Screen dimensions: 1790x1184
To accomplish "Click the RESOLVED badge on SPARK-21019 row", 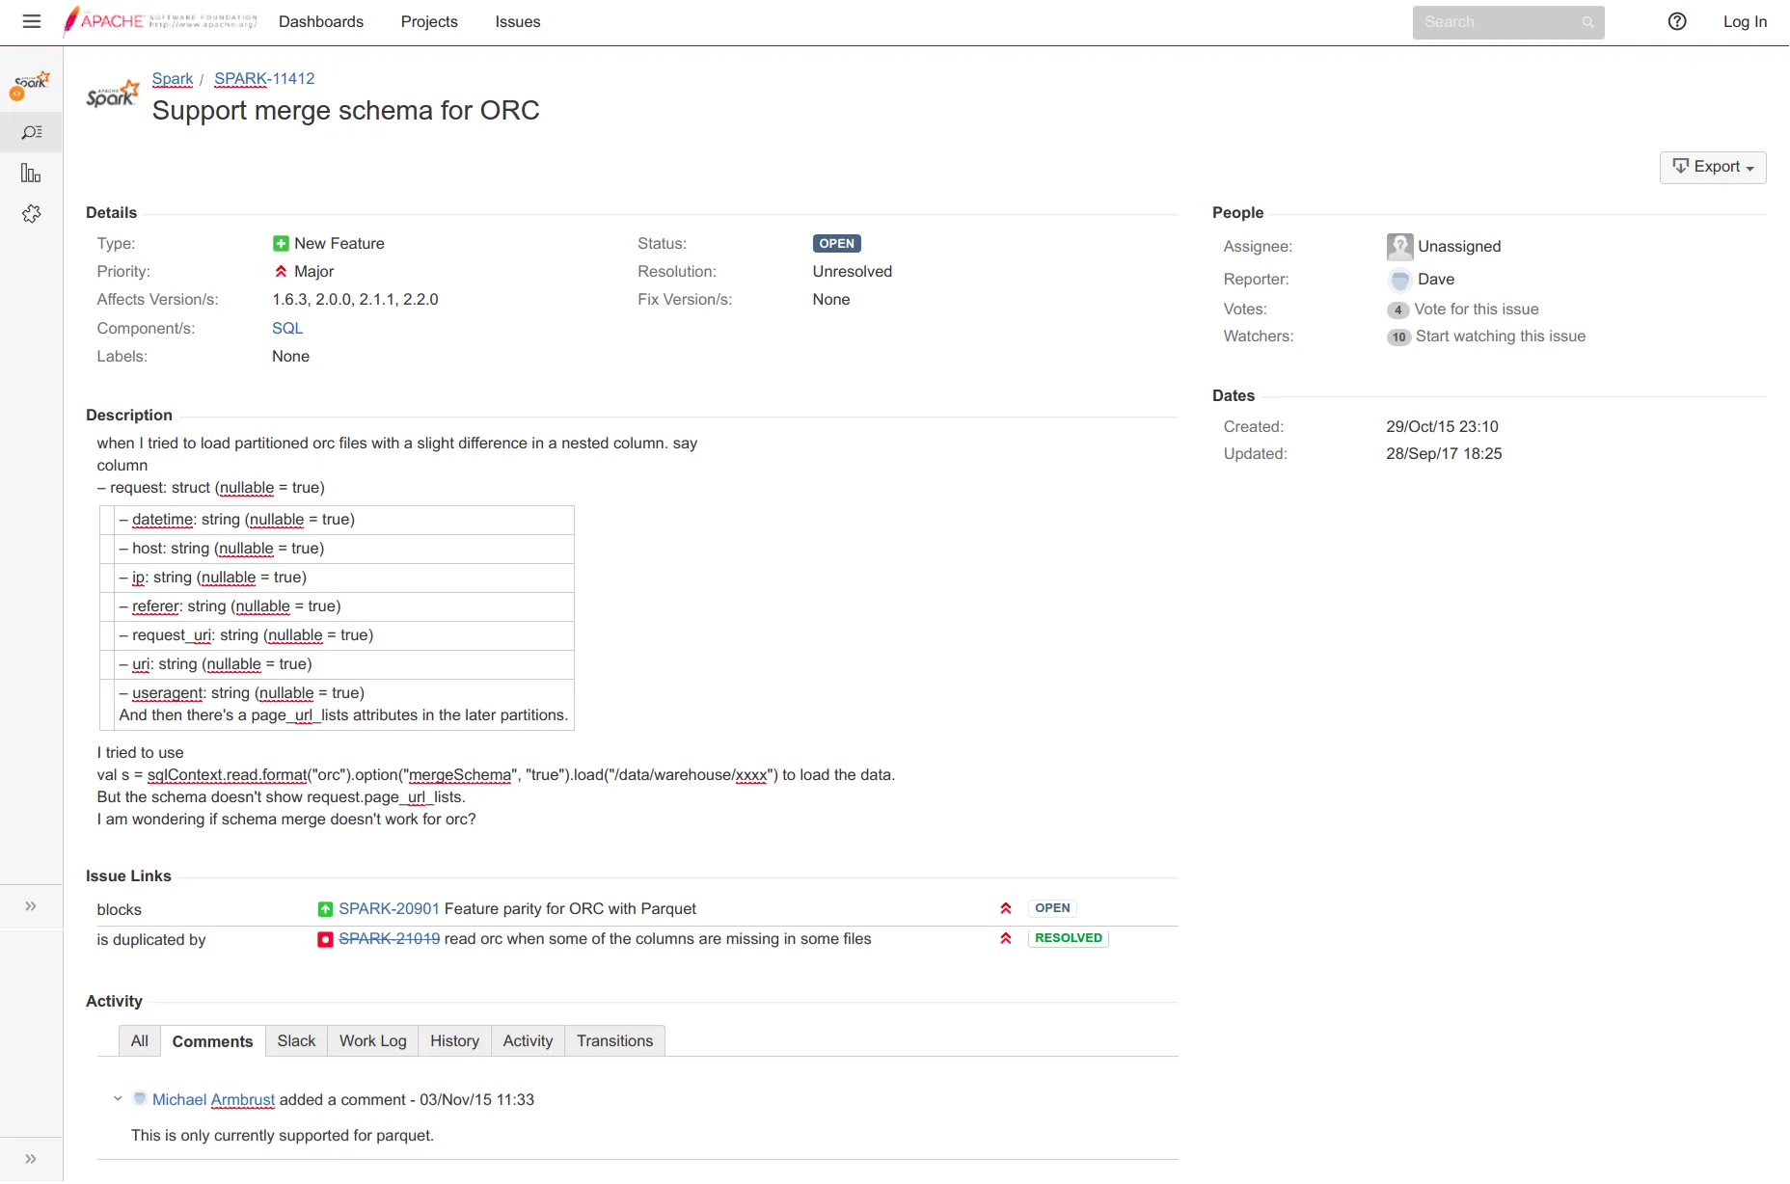I will click(x=1069, y=938).
